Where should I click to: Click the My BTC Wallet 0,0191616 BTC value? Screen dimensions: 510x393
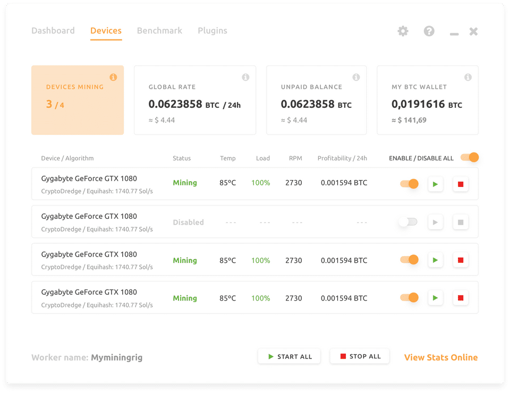(x=427, y=104)
